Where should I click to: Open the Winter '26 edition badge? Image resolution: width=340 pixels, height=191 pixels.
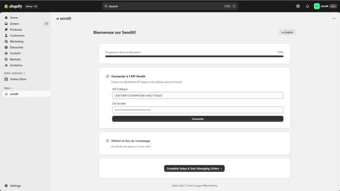tap(31, 6)
